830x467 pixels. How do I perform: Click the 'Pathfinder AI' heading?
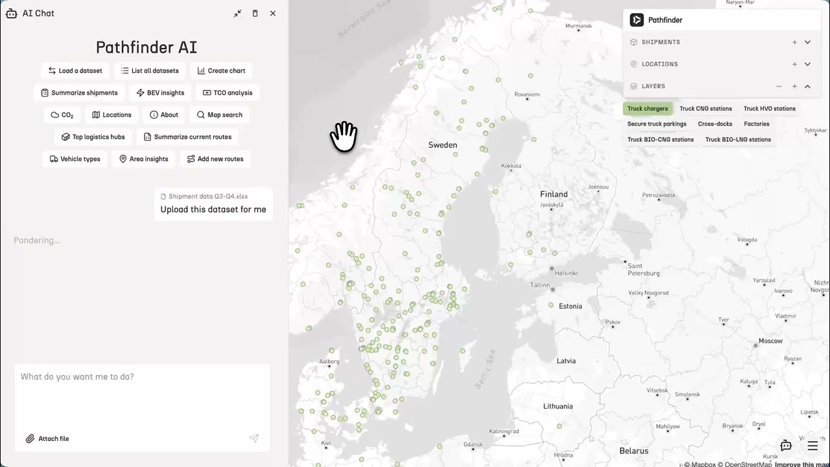point(147,47)
